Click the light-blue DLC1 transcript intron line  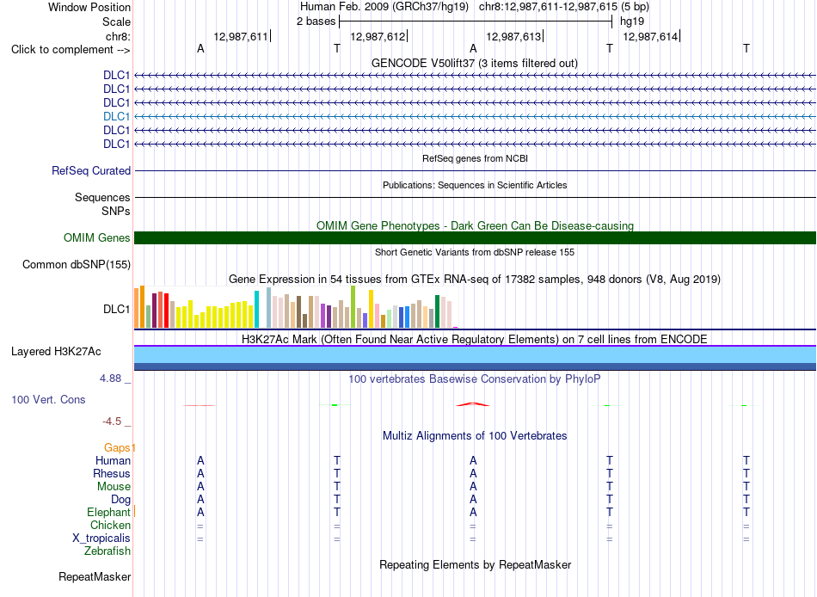click(476, 116)
